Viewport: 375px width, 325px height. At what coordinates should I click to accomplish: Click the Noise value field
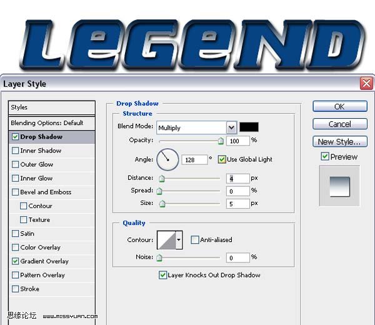tap(238, 257)
